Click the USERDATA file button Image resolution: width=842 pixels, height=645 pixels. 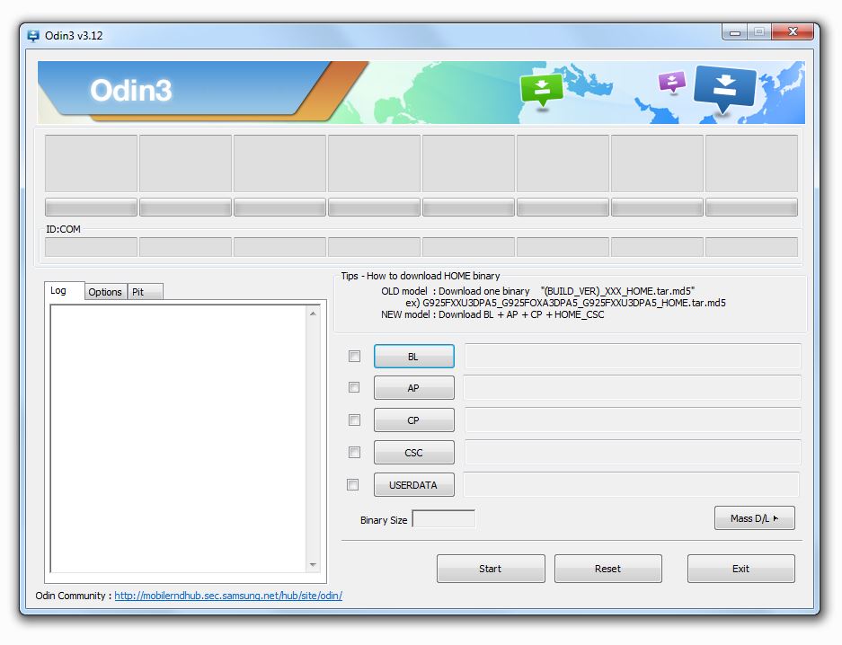click(414, 484)
